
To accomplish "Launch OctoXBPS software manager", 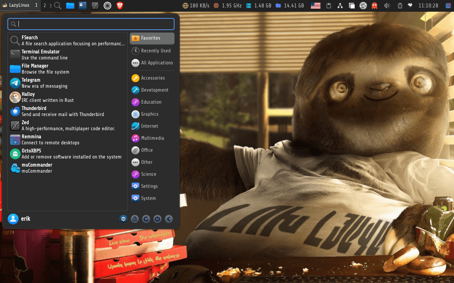I will pyautogui.click(x=31, y=154).
